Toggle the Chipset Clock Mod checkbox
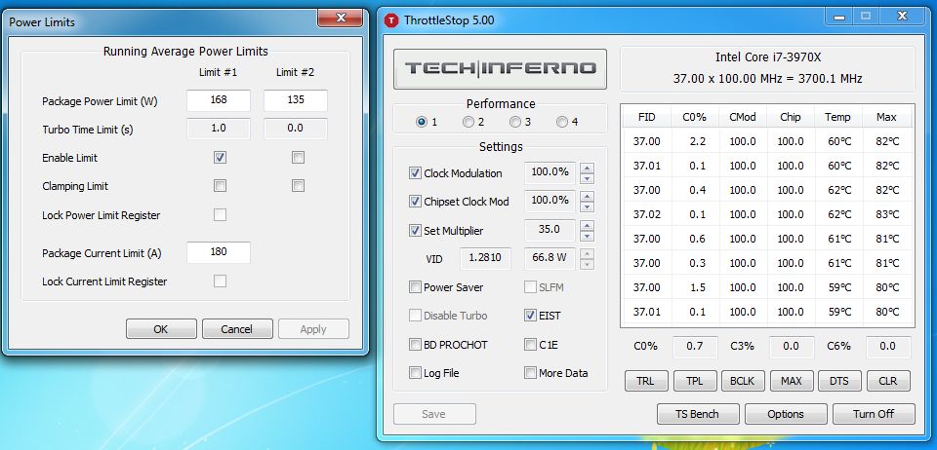Viewport: 937px width, 450px height. tap(415, 202)
